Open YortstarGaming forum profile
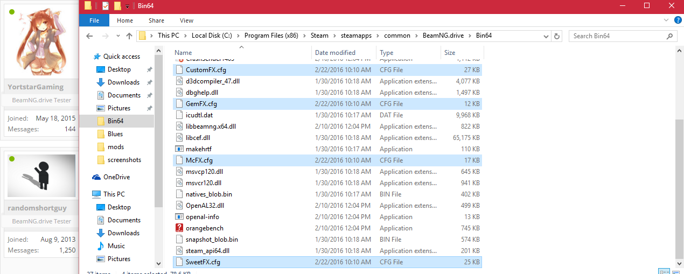Screen dimensions: 684x274 (36, 87)
